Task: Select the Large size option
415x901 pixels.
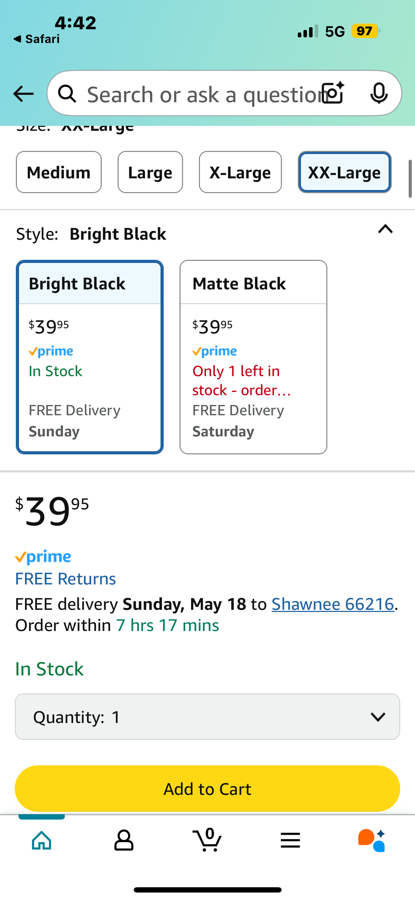Action: pyautogui.click(x=150, y=172)
